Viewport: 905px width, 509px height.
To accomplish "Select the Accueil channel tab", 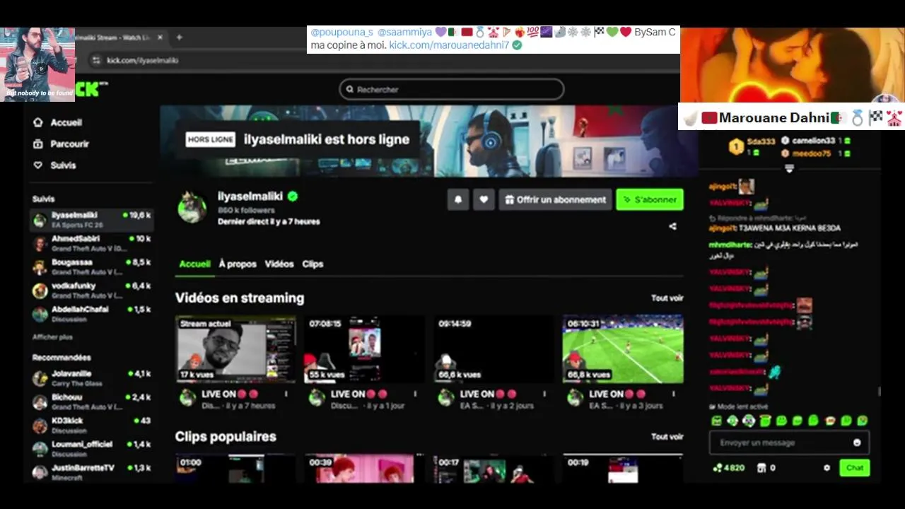I will click(x=194, y=264).
